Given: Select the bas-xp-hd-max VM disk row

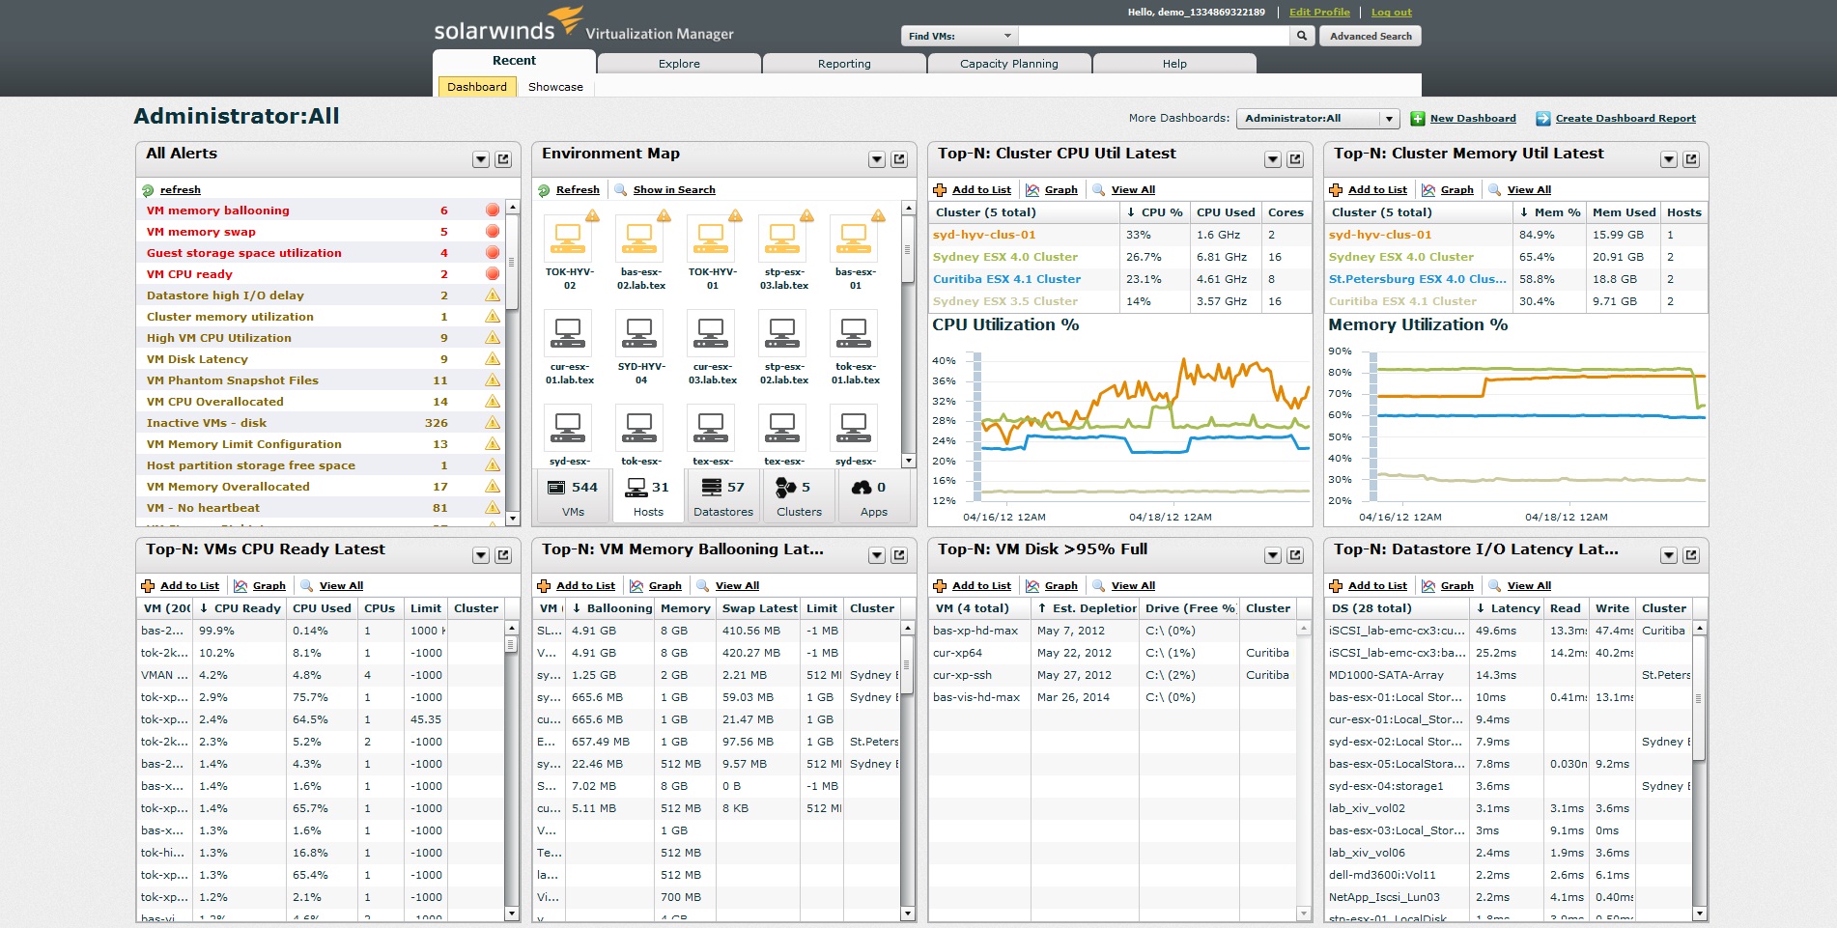Looking at the screenshot, I should point(1112,631).
